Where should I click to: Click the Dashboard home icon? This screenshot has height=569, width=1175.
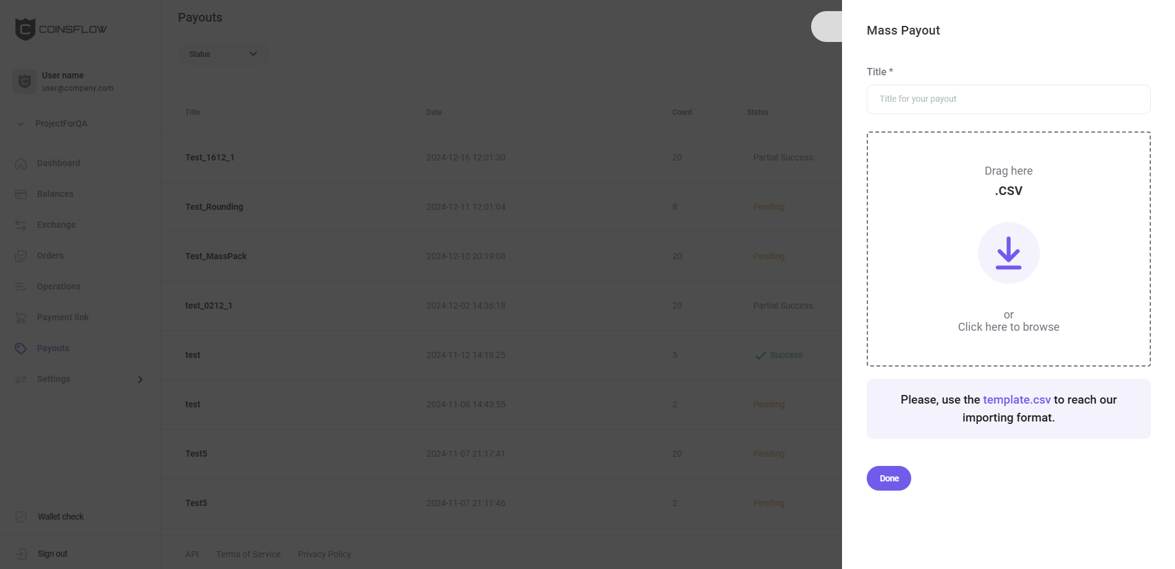tap(21, 164)
